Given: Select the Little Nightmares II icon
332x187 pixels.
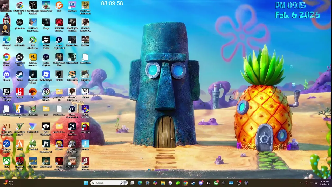Looking at the screenshot, I should coord(46,146).
